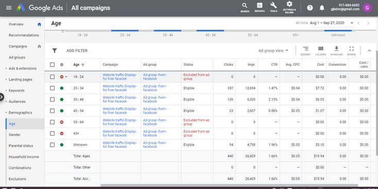
Task: Click green status dot for 25 - 34
Action: tap(62, 88)
